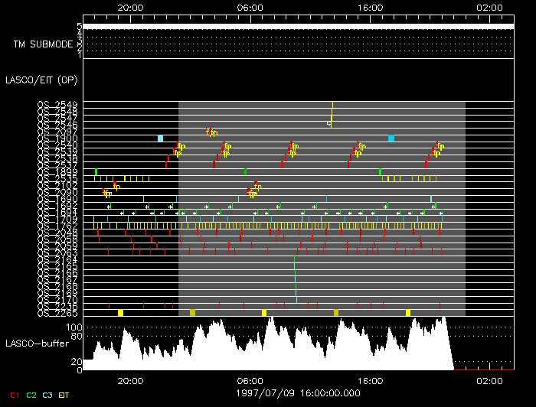Viewport: 536px width, 407px height.
Task: Click the top 20:00 time axis label
Action: click(x=131, y=7)
